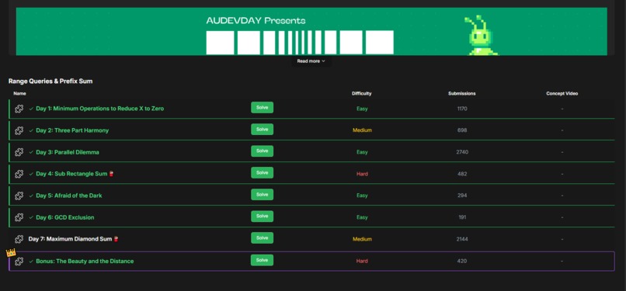Click puzzle icon for Day 6 row
Screen dimensions: 626x291
point(19,217)
